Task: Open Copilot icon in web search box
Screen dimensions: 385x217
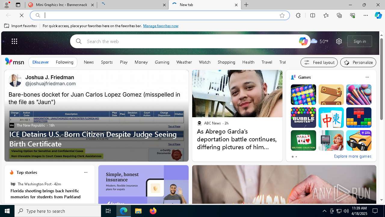Action: [x=303, y=41]
